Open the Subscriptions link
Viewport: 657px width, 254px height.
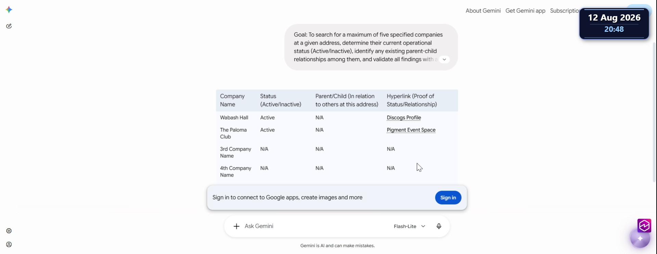(x=565, y=11)
